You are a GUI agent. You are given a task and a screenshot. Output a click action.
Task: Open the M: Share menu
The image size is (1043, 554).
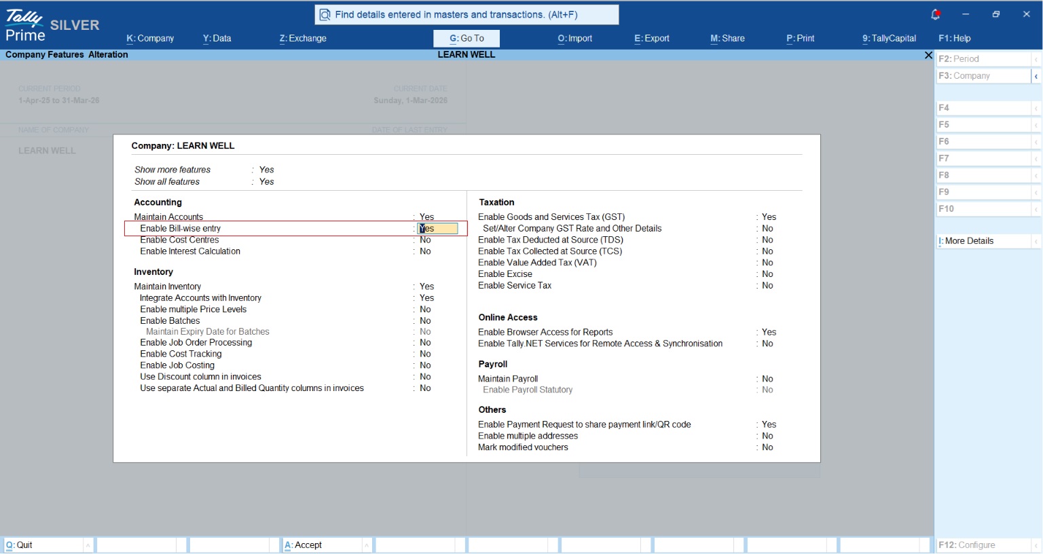[x=727, y=39]
